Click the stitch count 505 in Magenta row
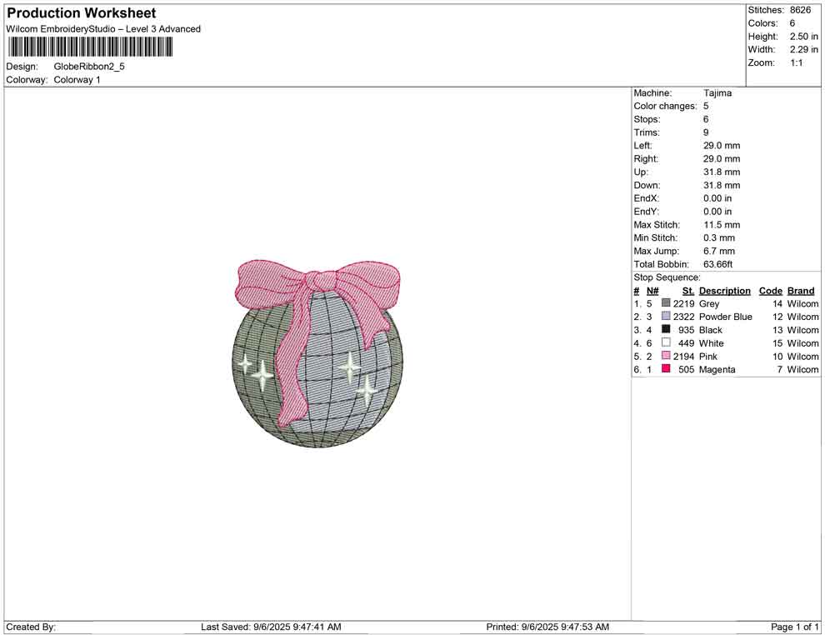This screenshot has width=825, height=635. click(x=686, y=369)
